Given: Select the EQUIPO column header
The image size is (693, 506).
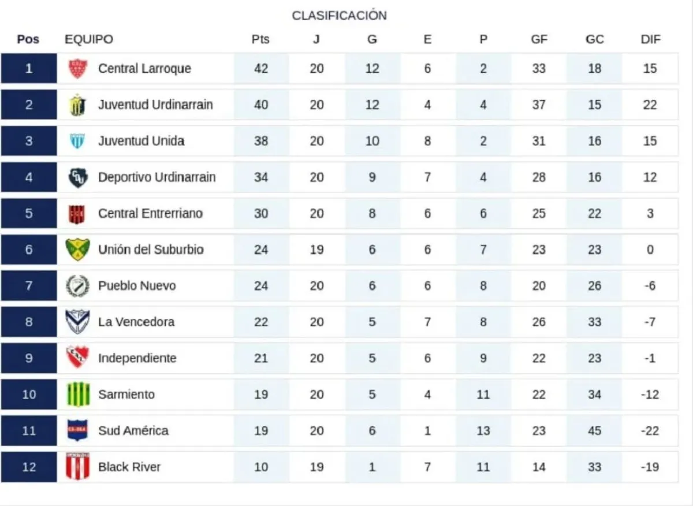Looking at the screenshot, I should pyautogui.click(x=89, y=39).
